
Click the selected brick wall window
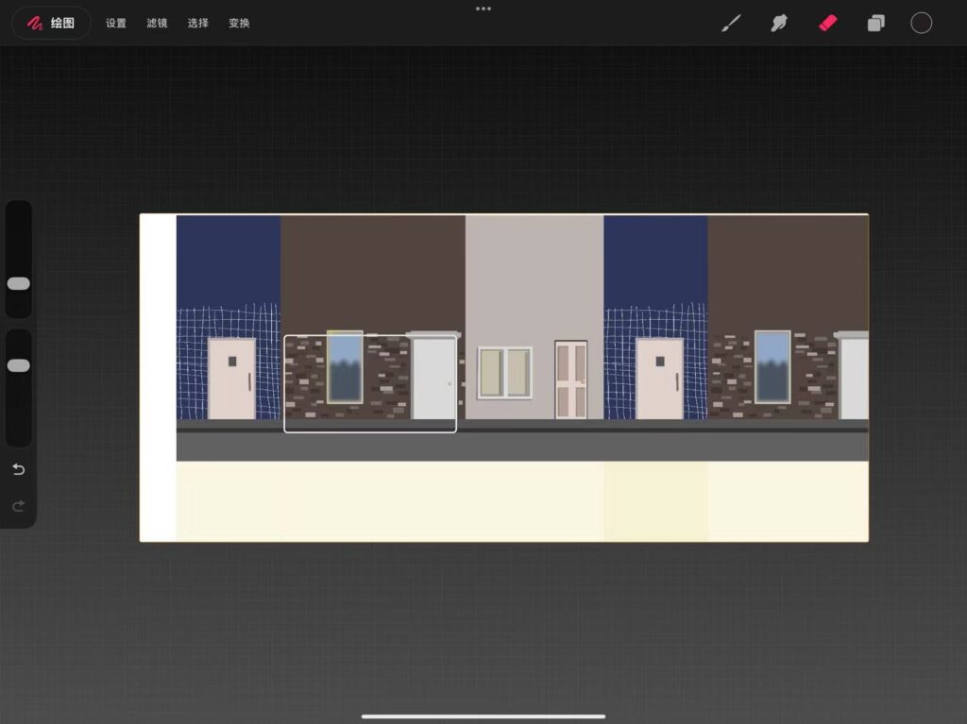click(345, 367)
